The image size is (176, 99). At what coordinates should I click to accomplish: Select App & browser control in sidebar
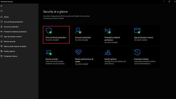click(x=13, y=37)
